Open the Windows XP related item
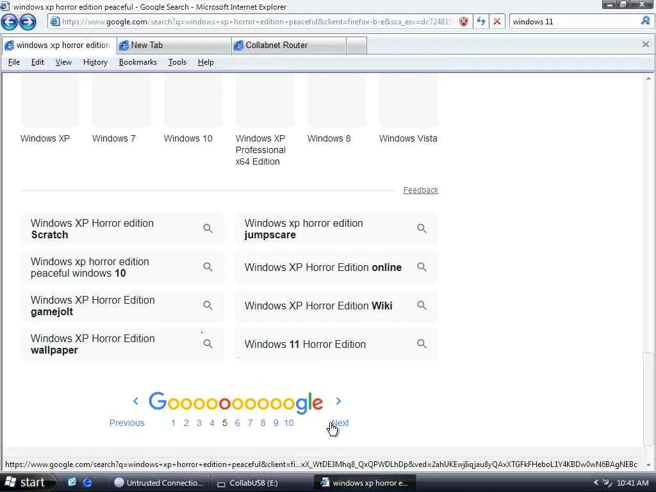This screenshot has width=656, height=492. tap(49, 109)
